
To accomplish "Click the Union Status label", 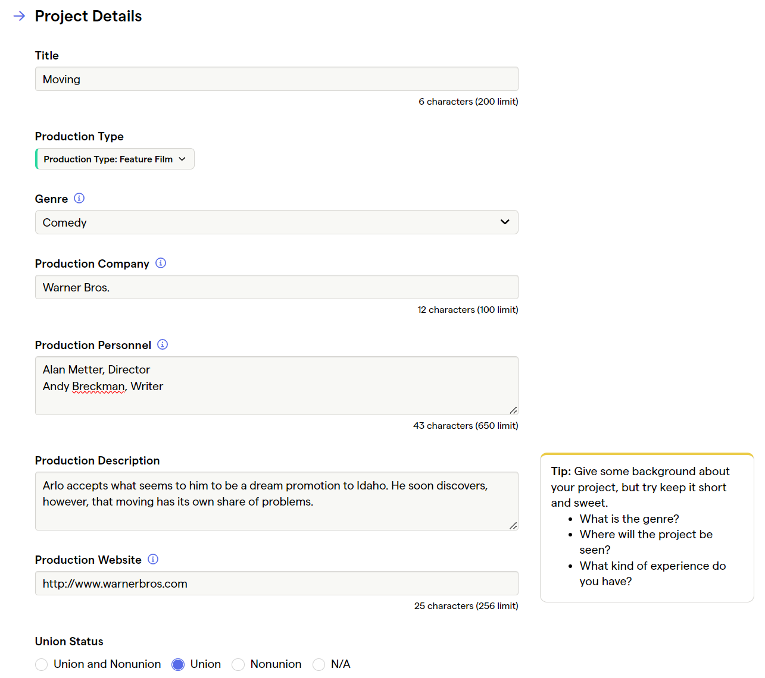I will pyautogui.click(x=69, y=641).
